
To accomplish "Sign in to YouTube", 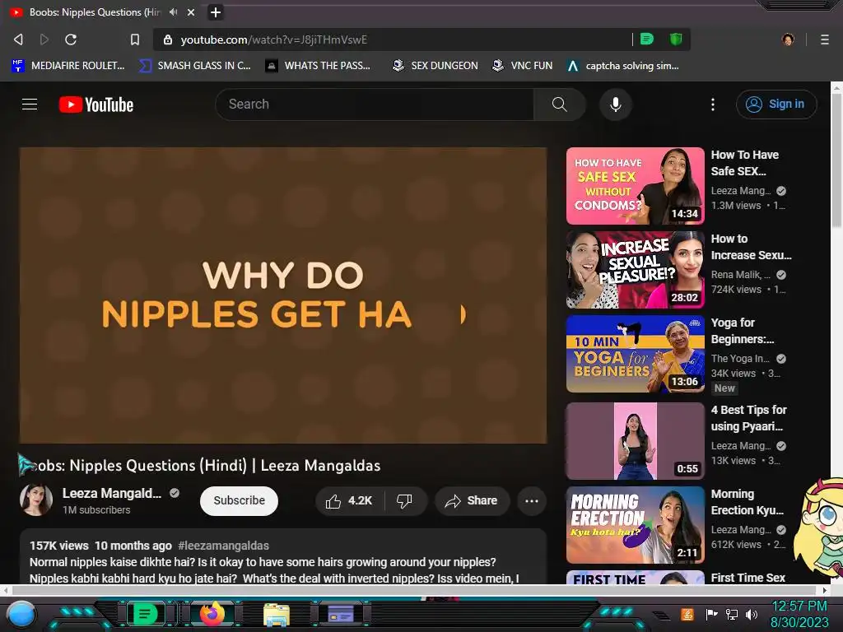I will (775, 105).
